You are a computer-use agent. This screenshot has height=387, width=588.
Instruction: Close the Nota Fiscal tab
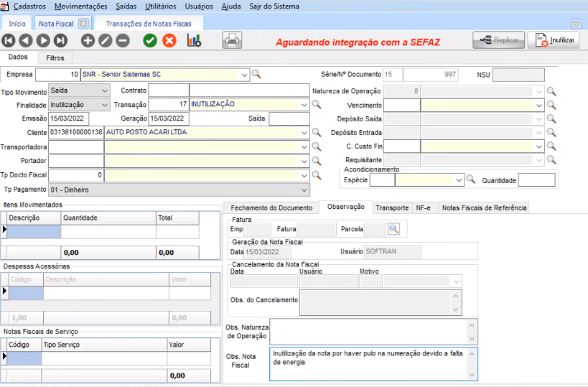83,24
